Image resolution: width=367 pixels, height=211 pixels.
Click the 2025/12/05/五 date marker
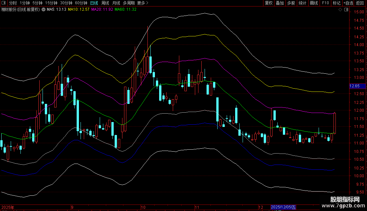pyautogui.click(x=283, y=207)
